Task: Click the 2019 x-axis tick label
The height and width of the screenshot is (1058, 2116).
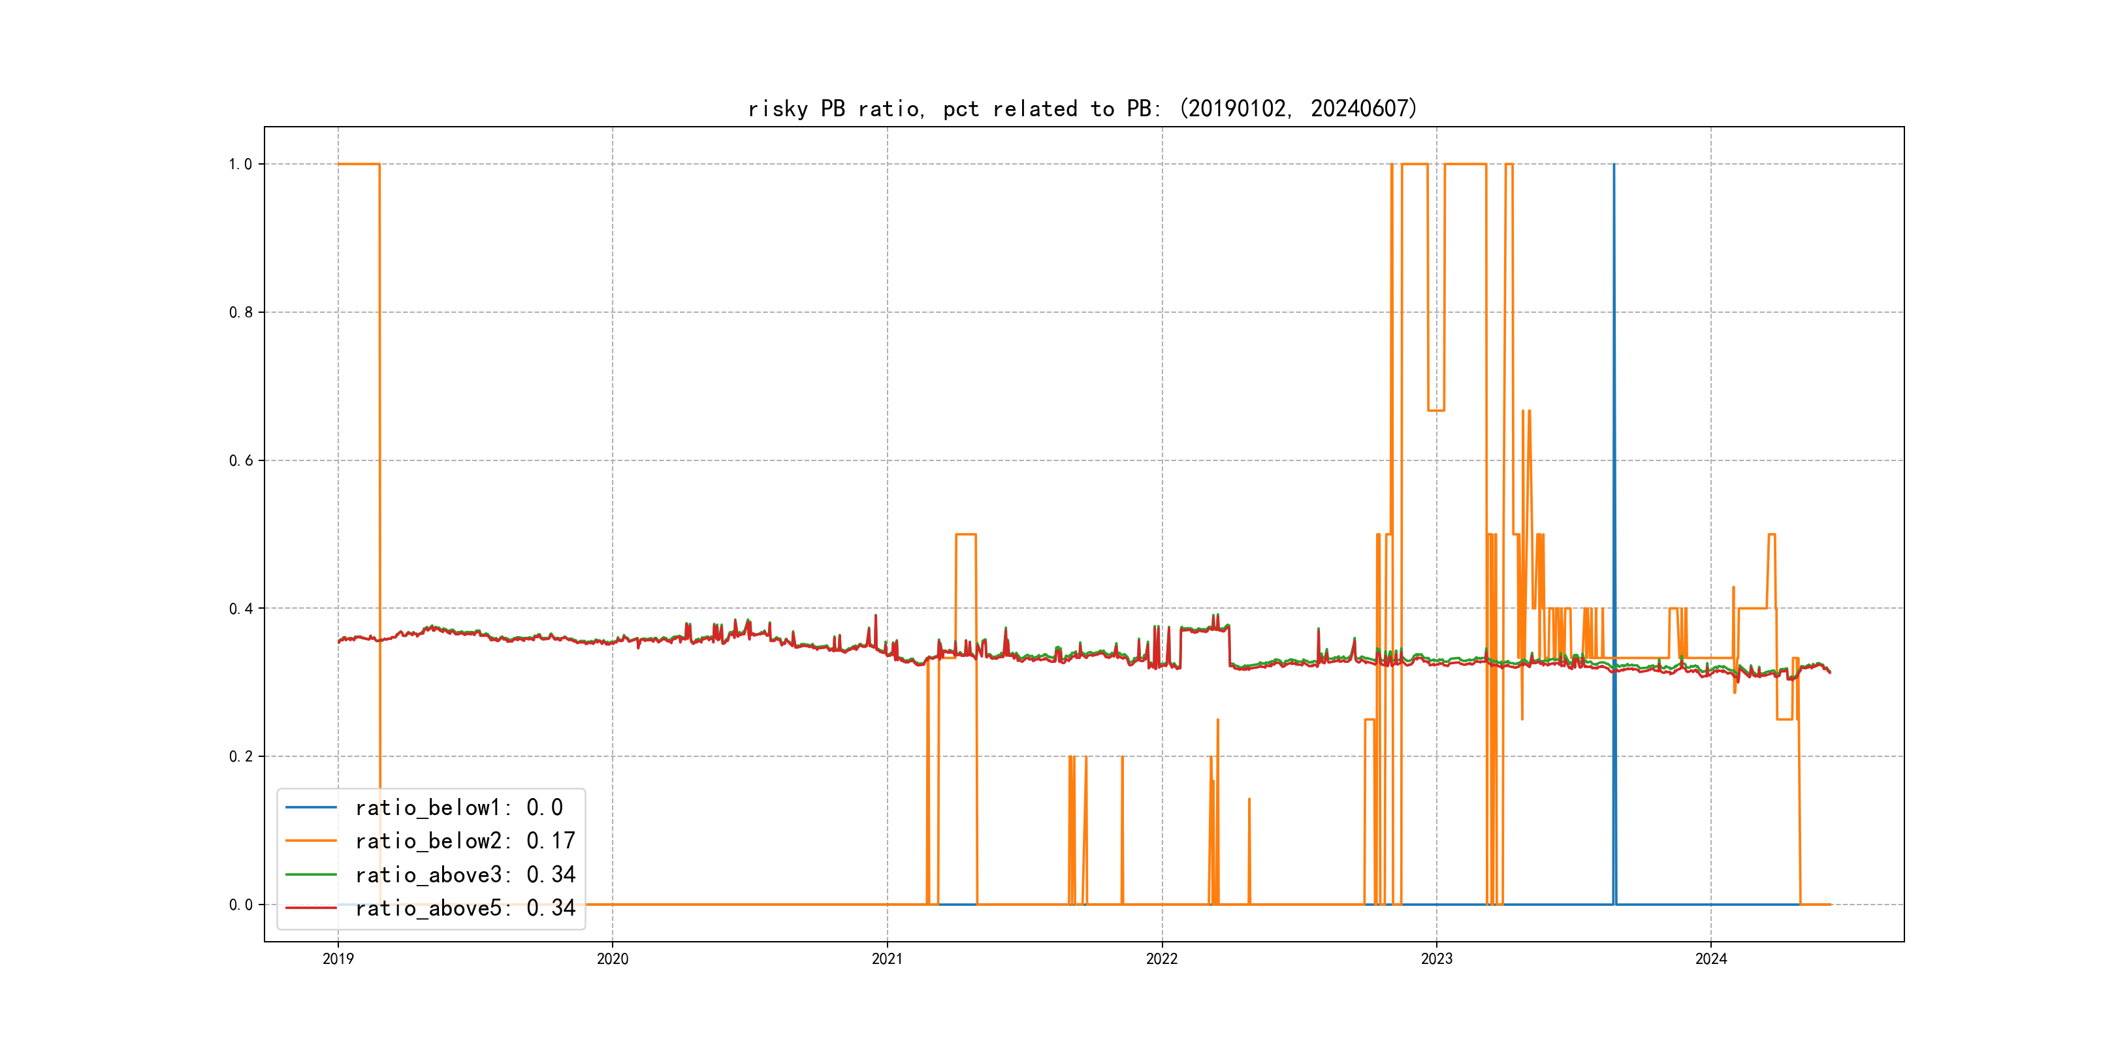Action: coord(338,959)
